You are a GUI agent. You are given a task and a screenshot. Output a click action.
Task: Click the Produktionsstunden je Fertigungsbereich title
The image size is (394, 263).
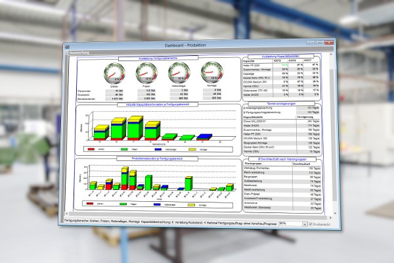[157, 159]
